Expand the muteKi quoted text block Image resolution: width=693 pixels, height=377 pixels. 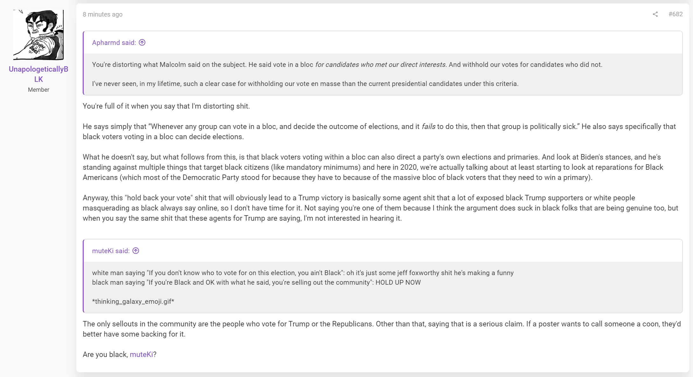point(383,287)
